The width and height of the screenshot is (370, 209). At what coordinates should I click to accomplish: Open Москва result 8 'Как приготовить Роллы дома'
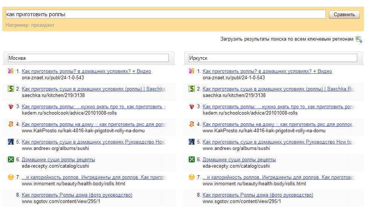point(77,195)
